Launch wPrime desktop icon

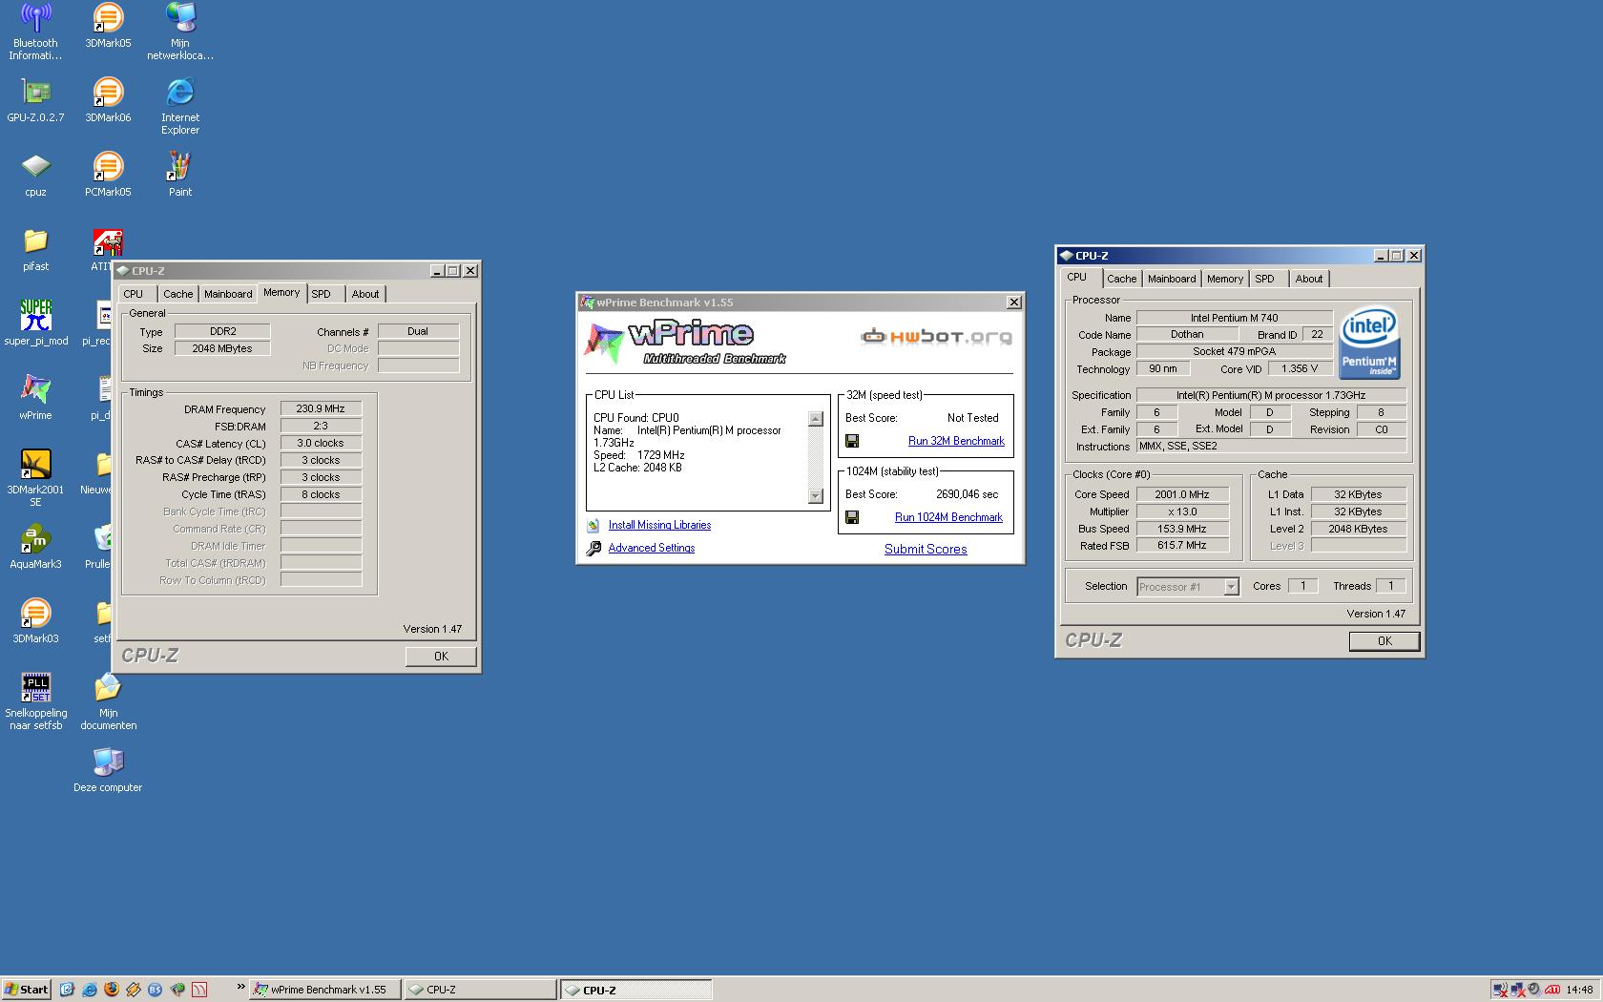click(x=35, y=398)
